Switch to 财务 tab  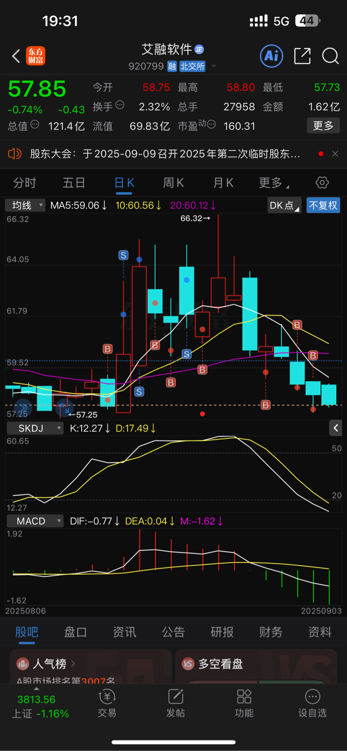pos(271,632)
